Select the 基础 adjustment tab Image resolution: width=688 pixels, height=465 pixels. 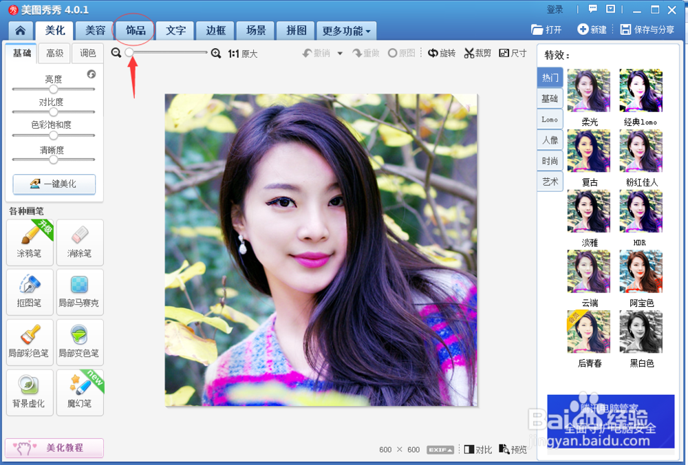click(21, 53)
